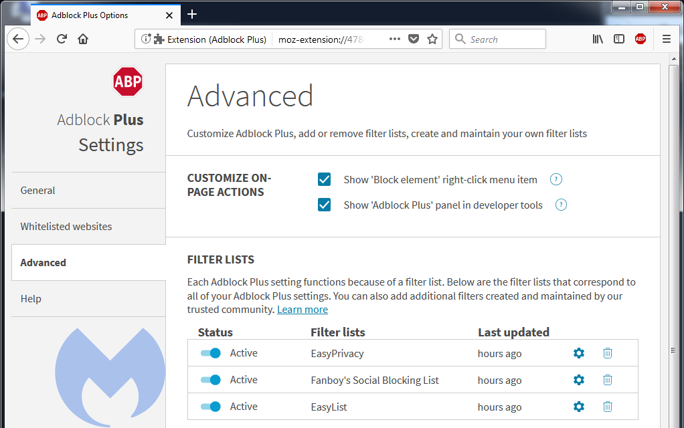Screen dimensions: 684x428
Task: Click the Status column header
Action: (x=215, y=332)
